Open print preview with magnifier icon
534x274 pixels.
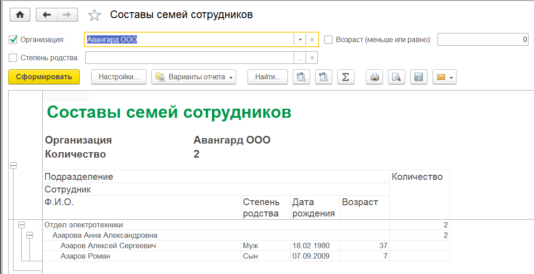(x=397, y=77)
